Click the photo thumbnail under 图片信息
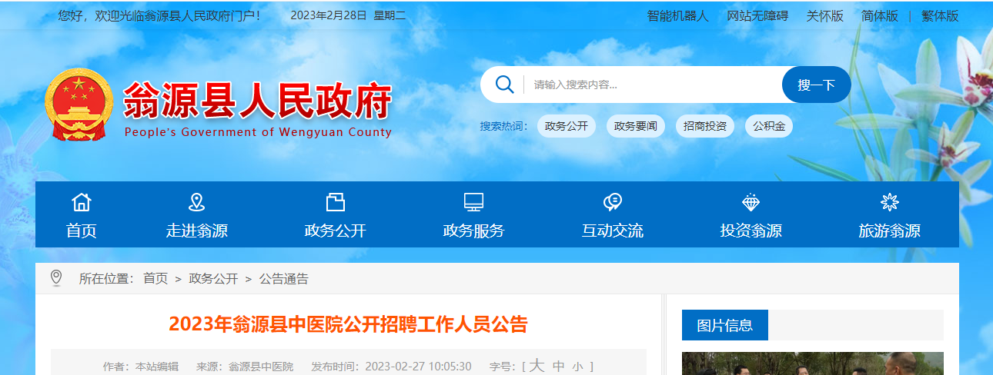 coord(813,363)
